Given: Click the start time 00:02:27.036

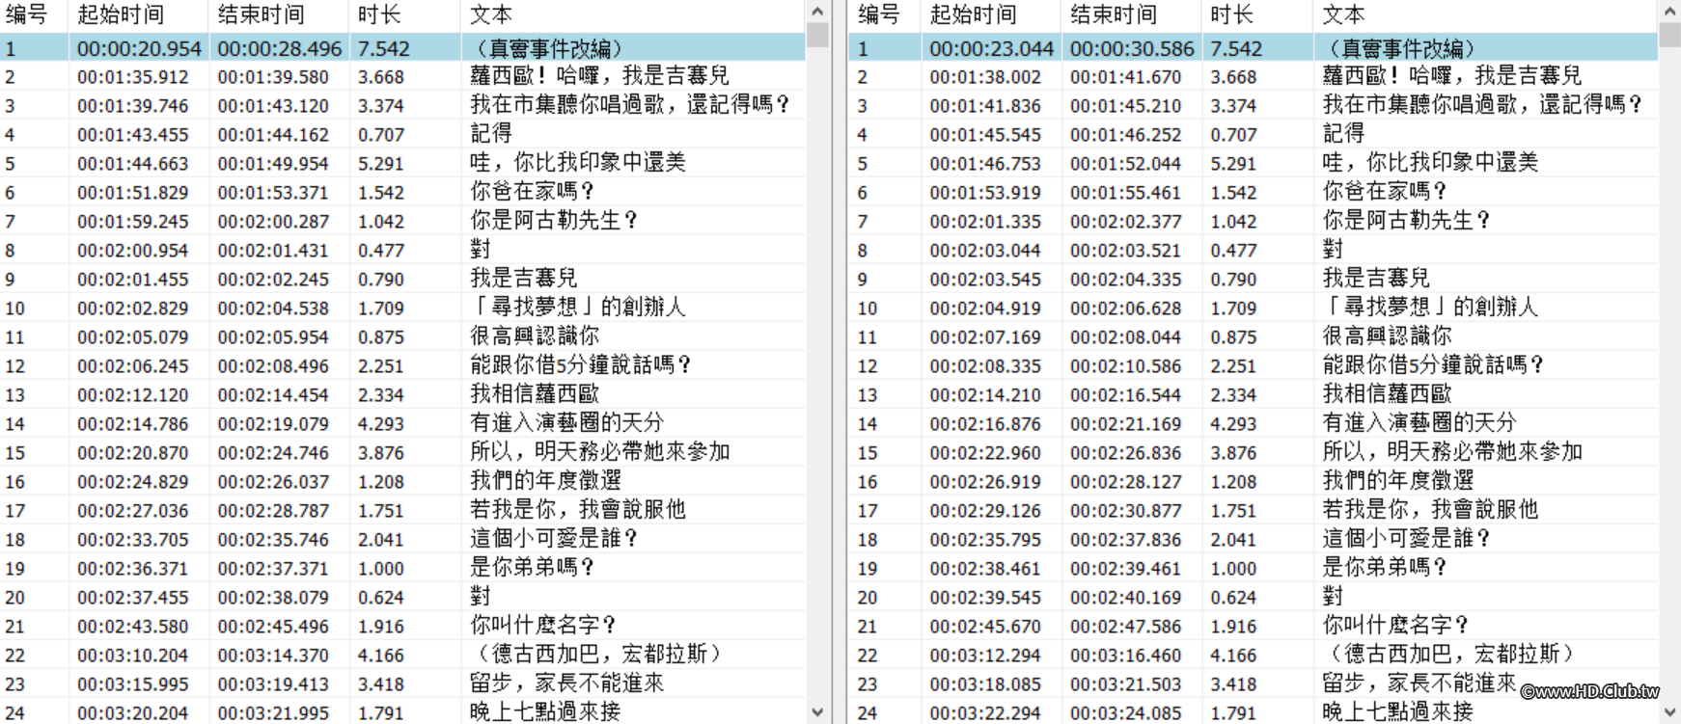Looking at the screenshot, I should coord(133,511).
